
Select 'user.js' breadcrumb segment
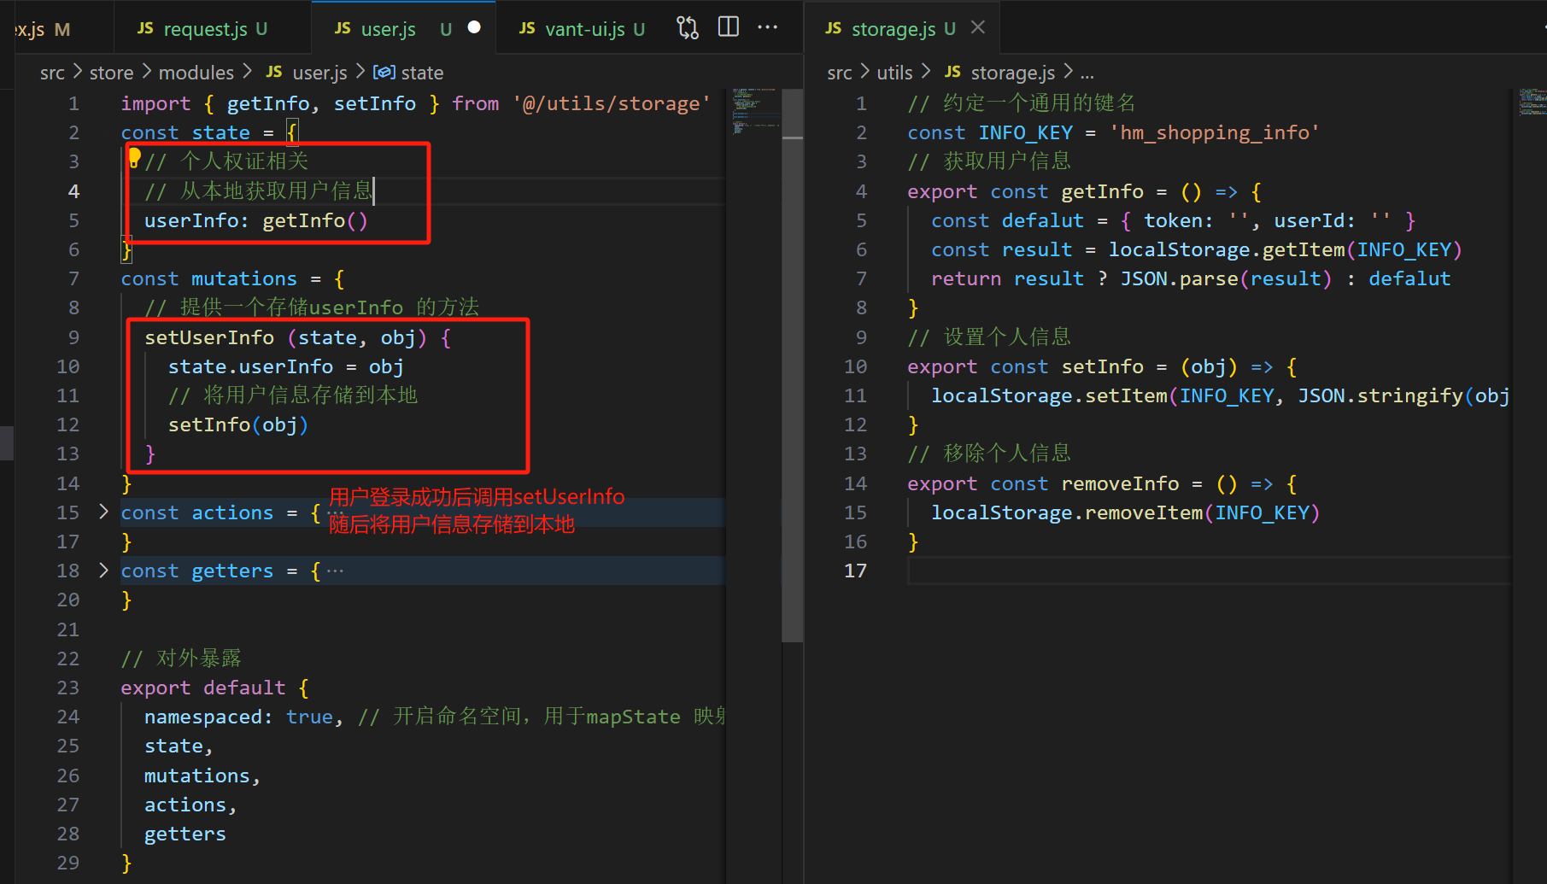tap(319, 73)
